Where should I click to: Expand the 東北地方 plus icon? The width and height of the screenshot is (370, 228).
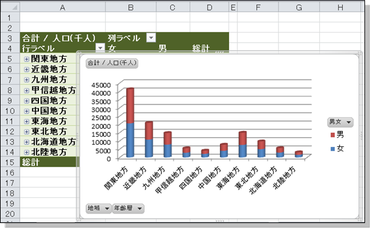pyautogui.click(x=27, y=132)
